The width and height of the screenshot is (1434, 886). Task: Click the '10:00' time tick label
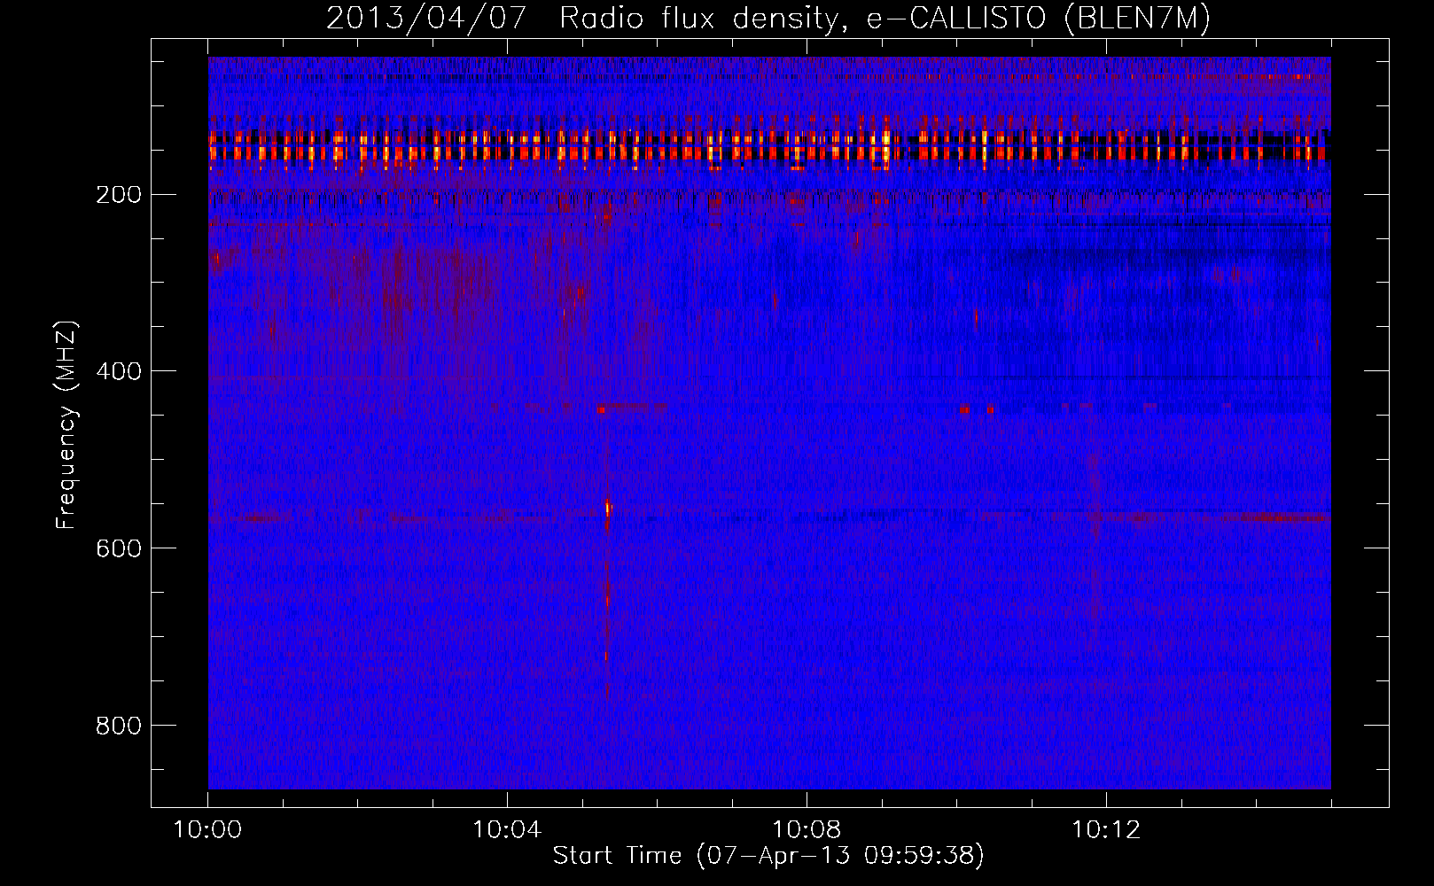point(207,830)
